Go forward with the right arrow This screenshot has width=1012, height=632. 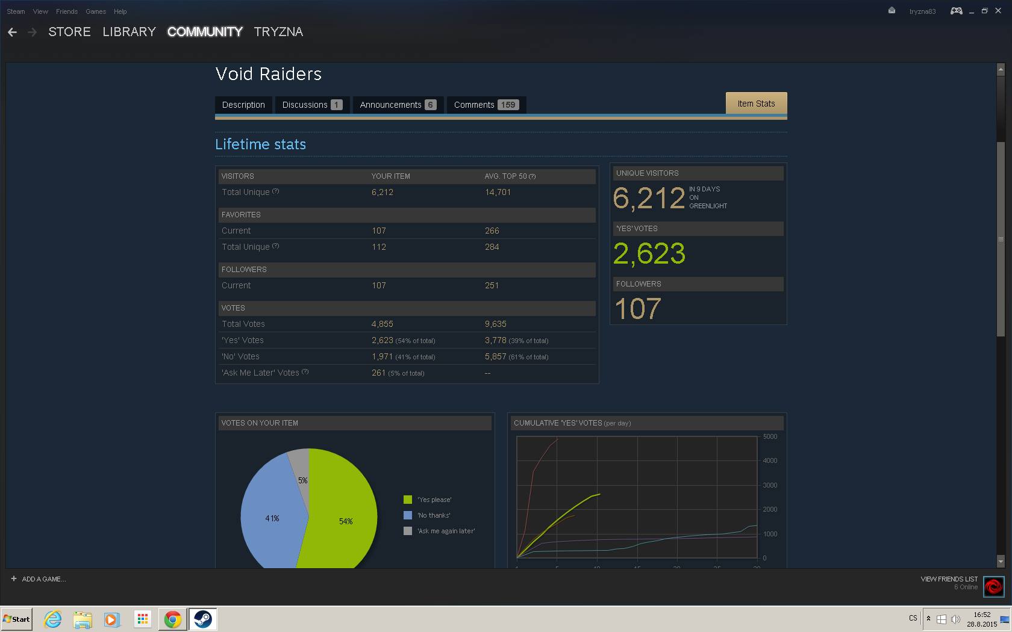coord(33,32)
